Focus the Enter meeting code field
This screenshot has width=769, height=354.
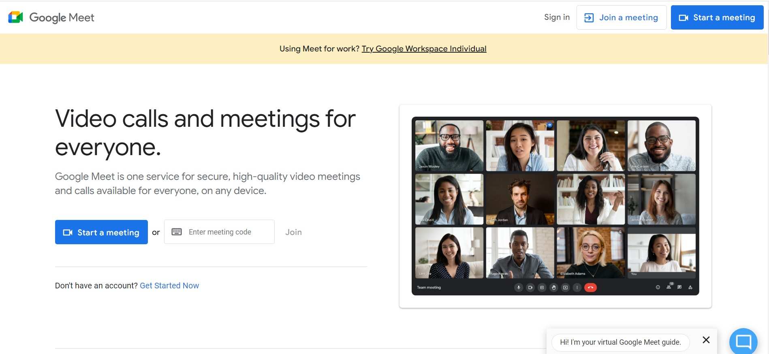(219, 232)
